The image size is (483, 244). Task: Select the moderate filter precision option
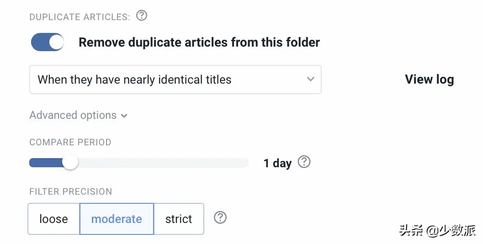coord(117,219)
